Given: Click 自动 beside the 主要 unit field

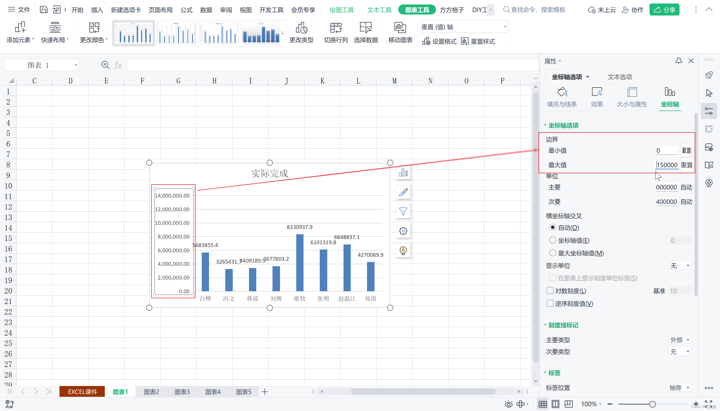Looking at the screenshot, I should coord(686,187).
